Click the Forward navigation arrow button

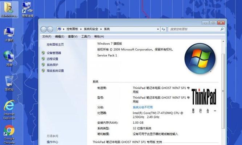tap(50, 29)
